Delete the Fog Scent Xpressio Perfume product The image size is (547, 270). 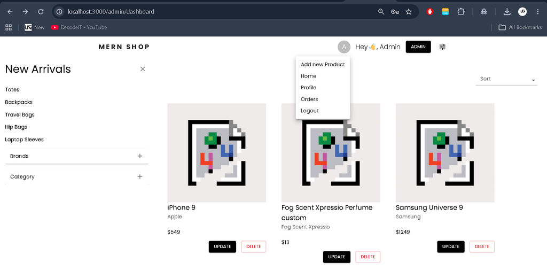(x=368, y=257)
